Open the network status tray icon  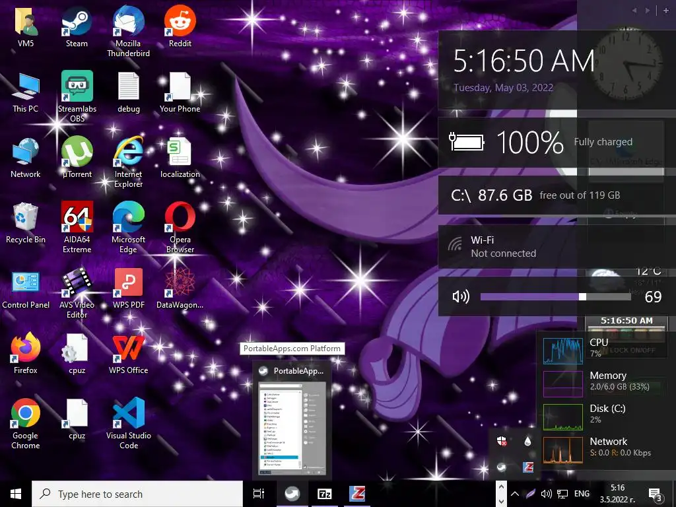562,494
